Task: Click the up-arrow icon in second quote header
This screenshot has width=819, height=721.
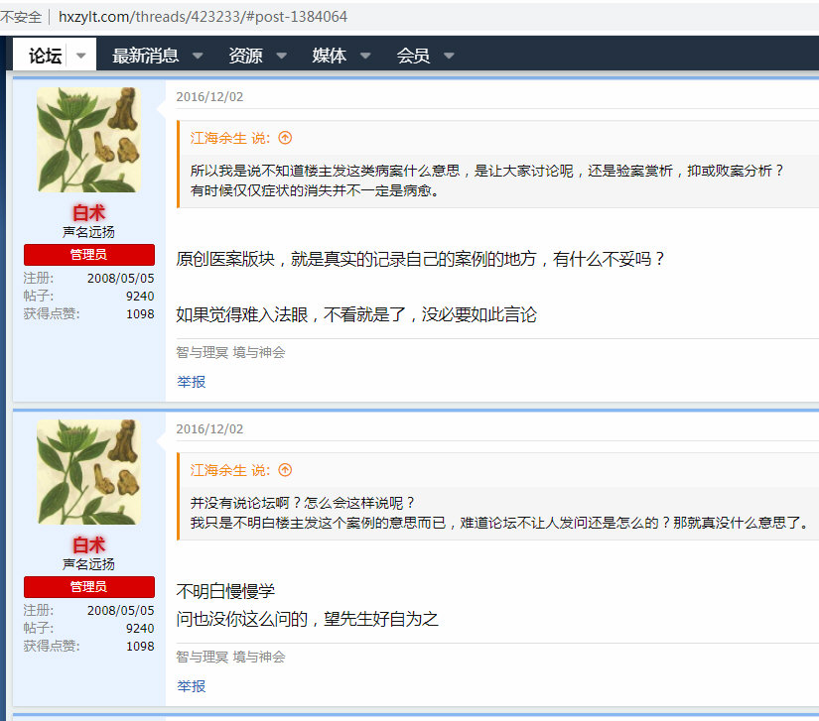Action: 285,470
